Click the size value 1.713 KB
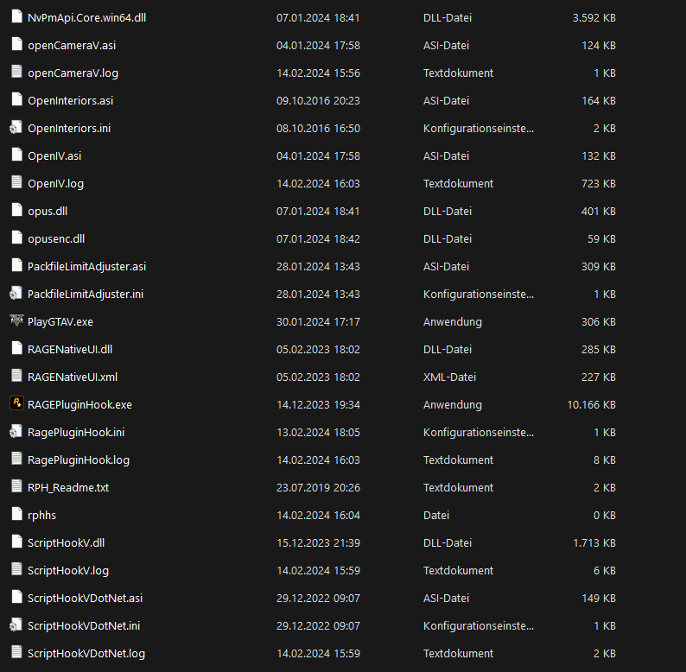 594,543
